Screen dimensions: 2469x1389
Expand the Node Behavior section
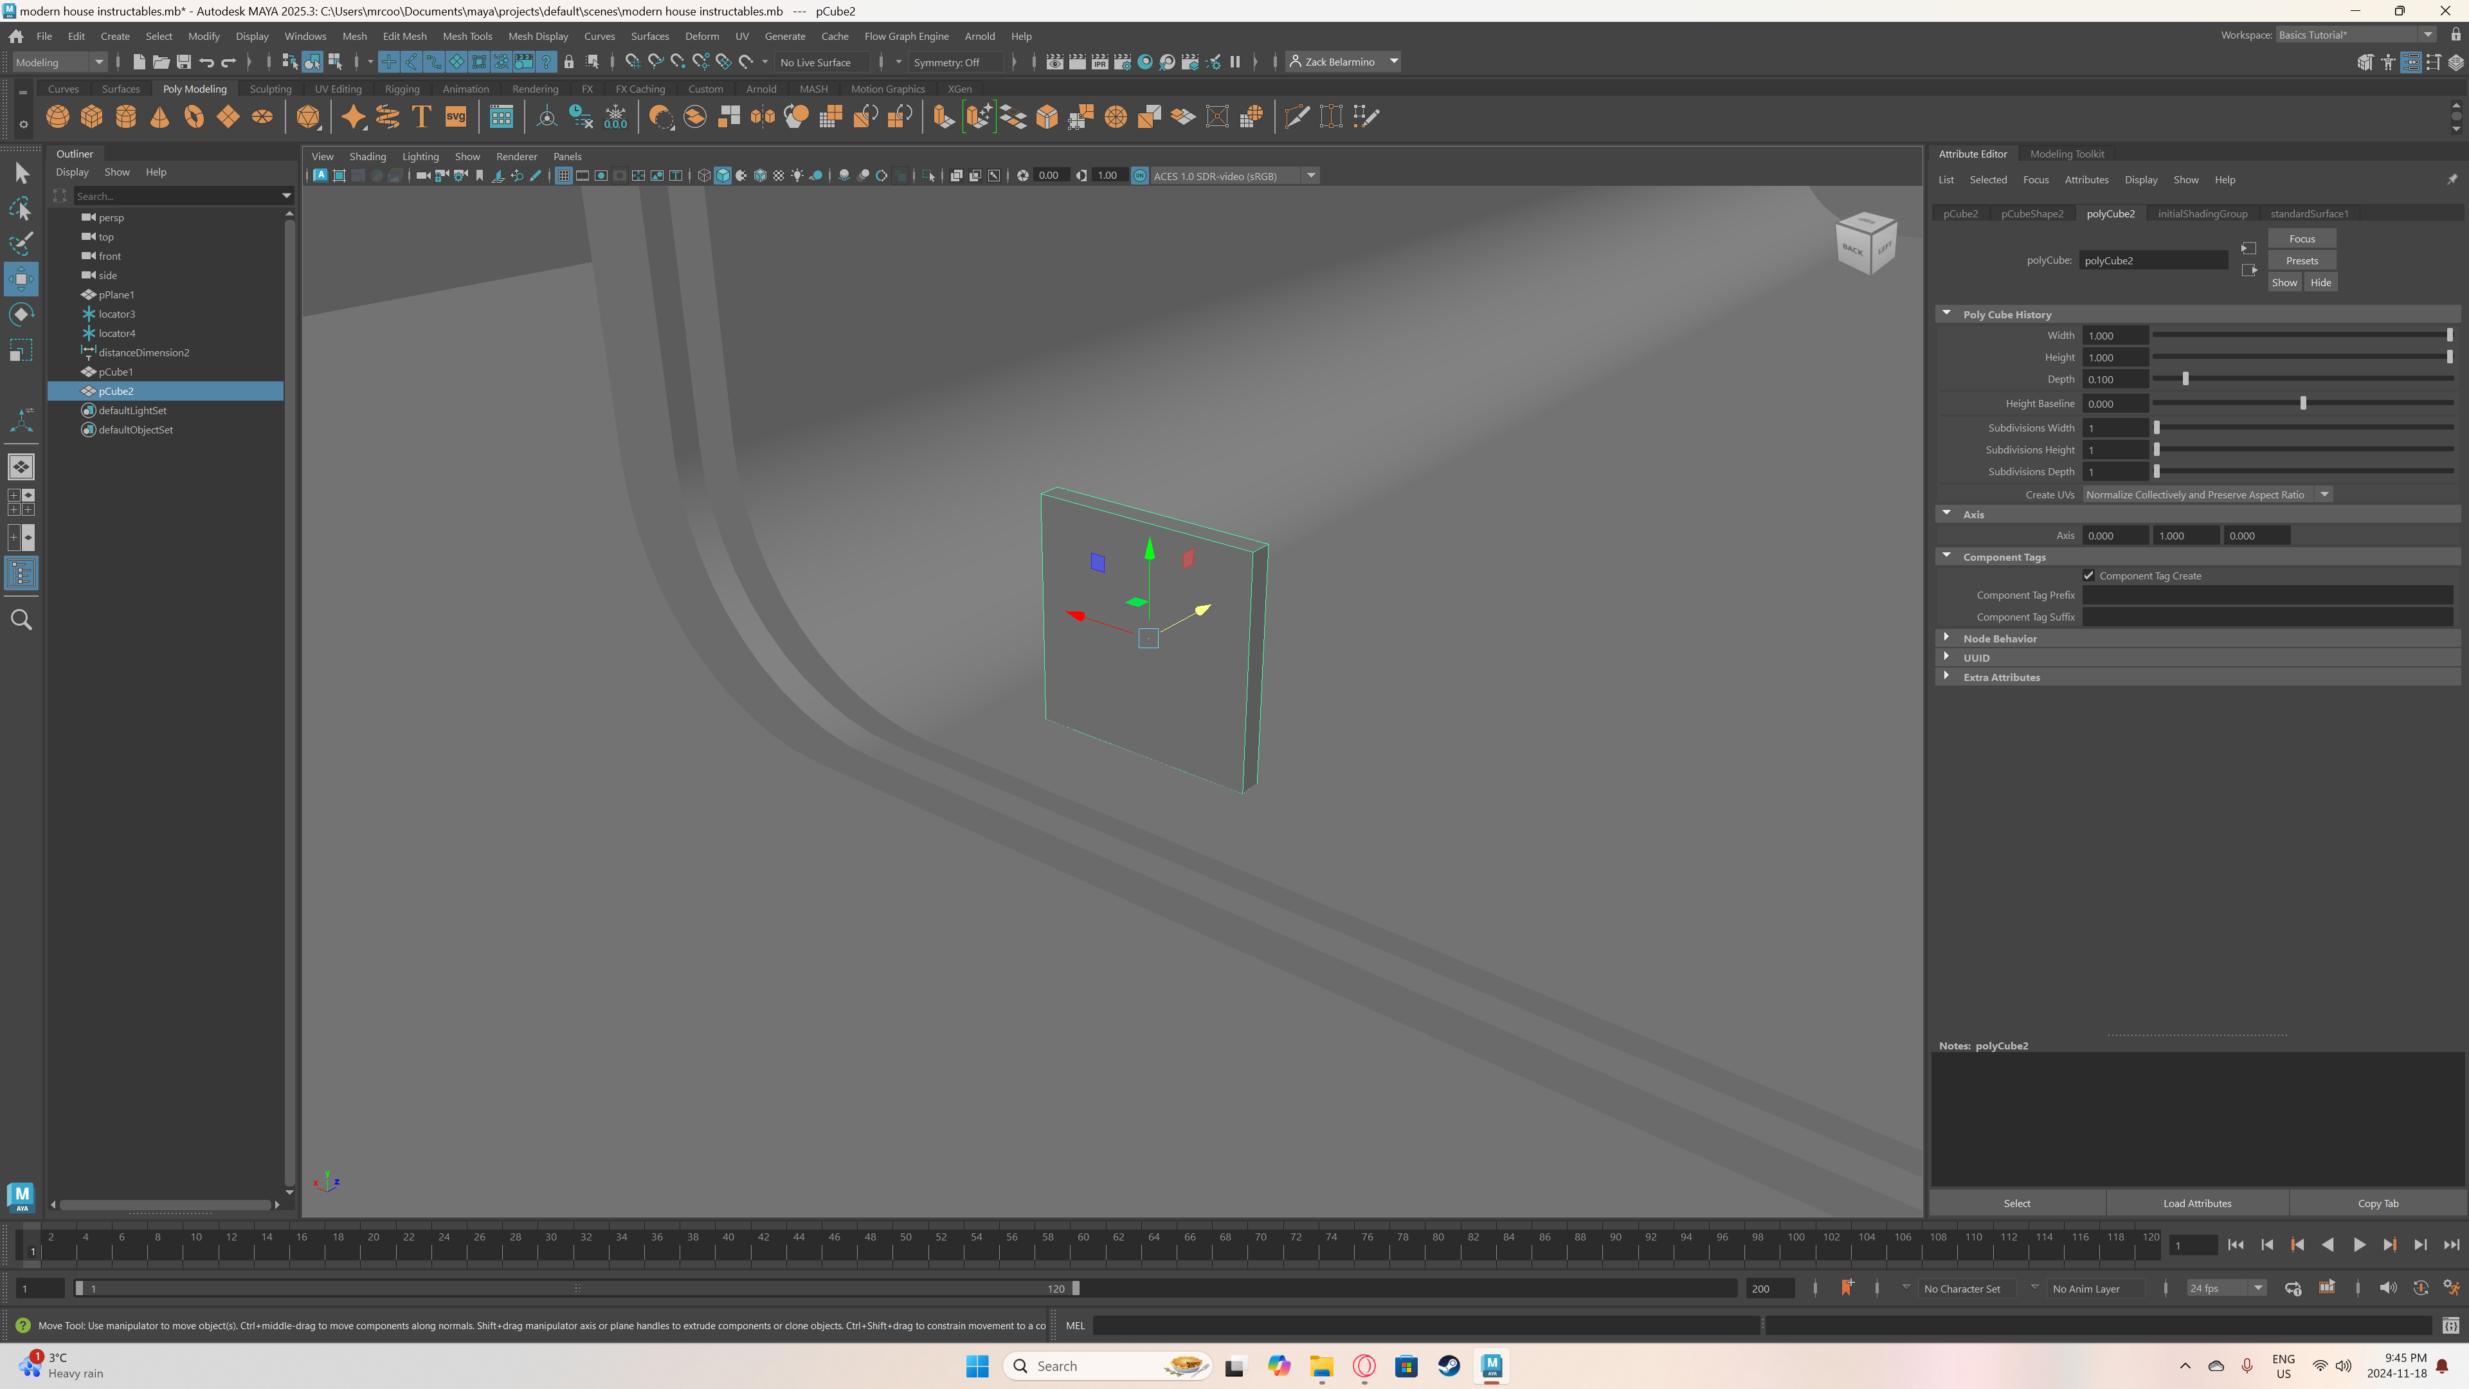coord(1947,637)
